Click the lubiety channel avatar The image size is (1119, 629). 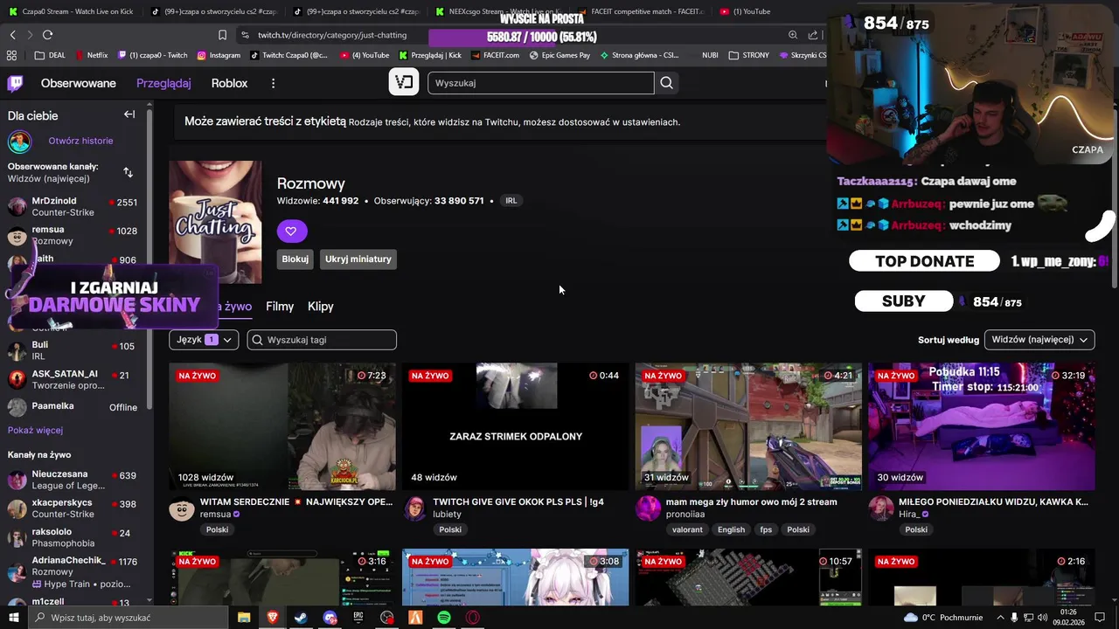pyautogui.click(x=415, y=508)
